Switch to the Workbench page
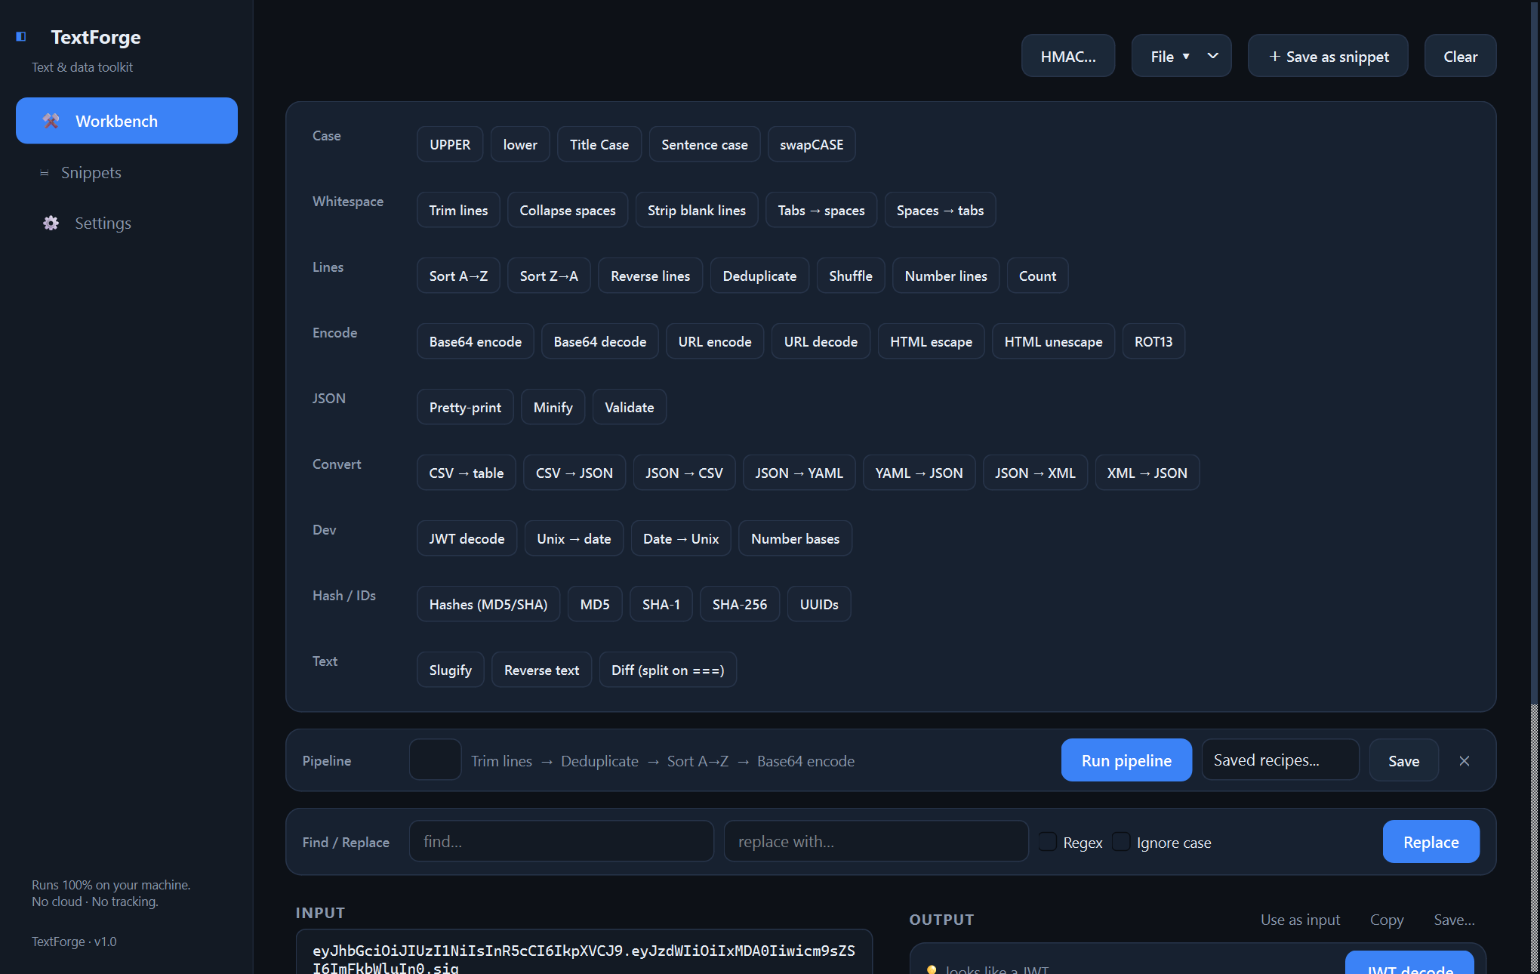 point(127,121)
